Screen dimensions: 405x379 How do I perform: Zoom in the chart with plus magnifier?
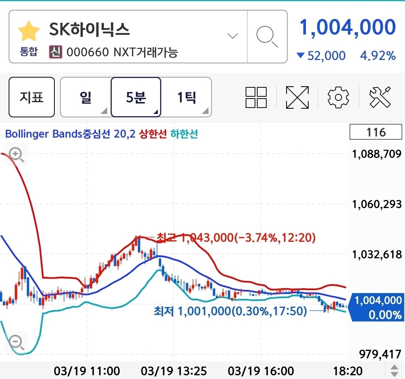coord(16,155)
